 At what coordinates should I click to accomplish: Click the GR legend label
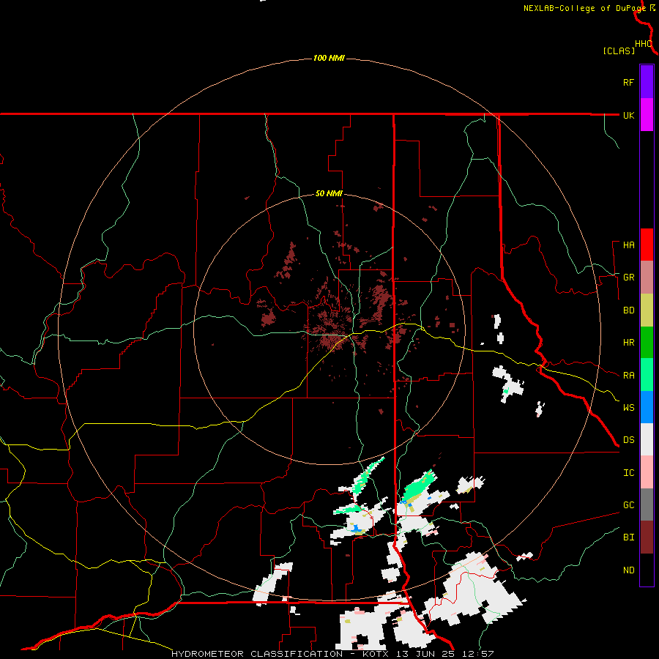628,278
